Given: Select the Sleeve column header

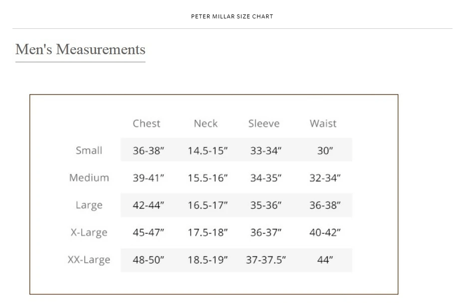Looking at the screenshot, I should pyautogui.click(x=264, y=123).
